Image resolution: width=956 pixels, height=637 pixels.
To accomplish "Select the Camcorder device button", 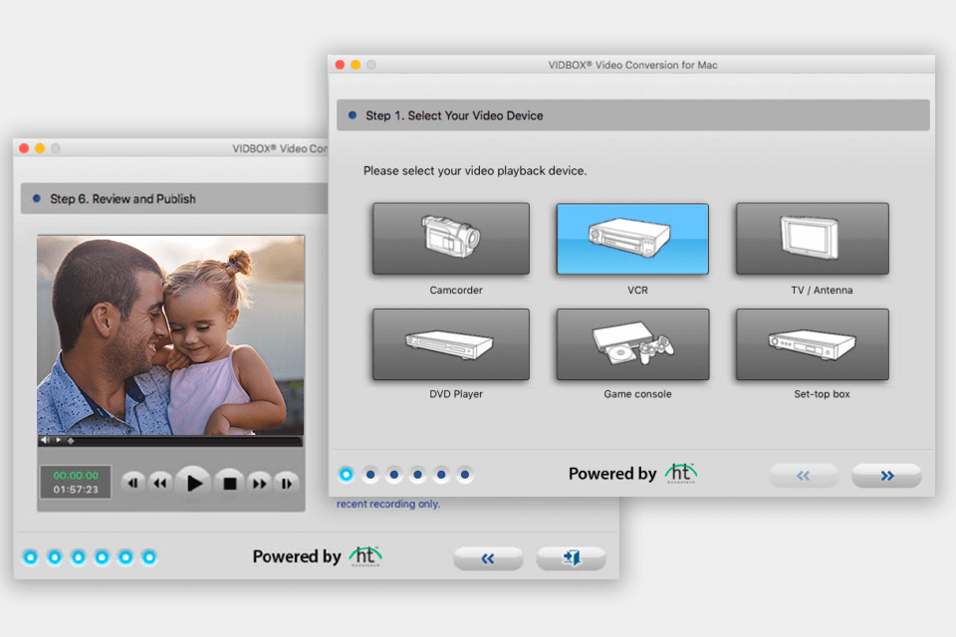I will 451,238.
